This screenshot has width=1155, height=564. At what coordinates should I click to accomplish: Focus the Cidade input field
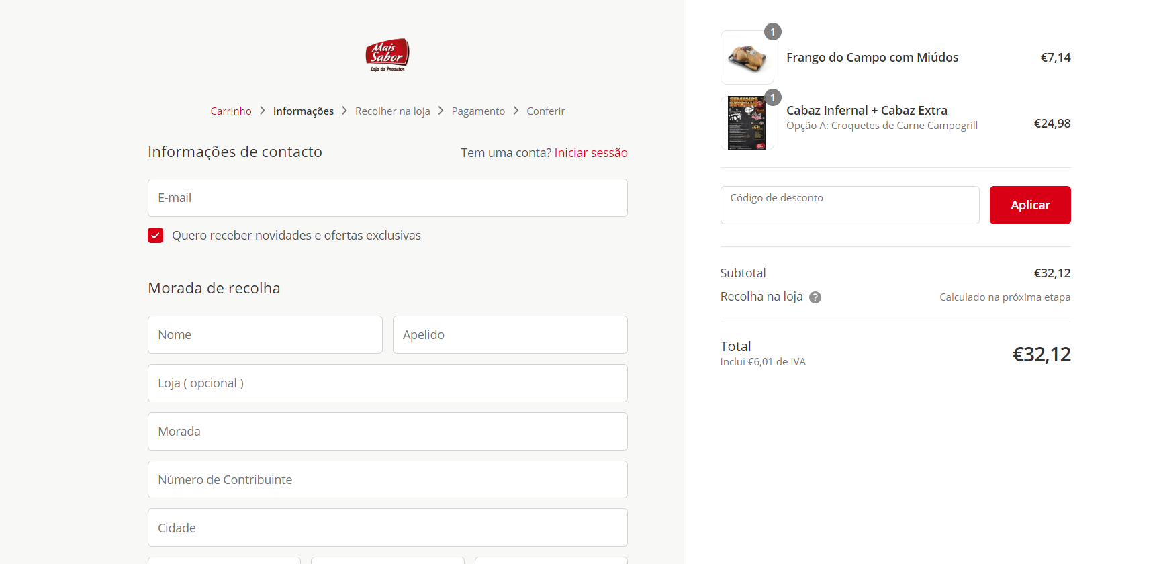coord(387,528)
